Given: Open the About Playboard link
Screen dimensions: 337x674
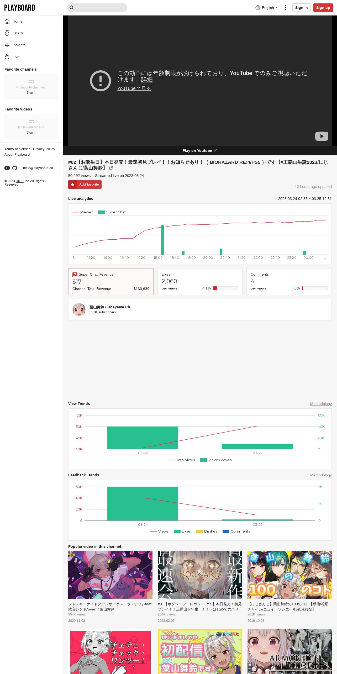Looking at the screenshot, I should pos(17,155).
